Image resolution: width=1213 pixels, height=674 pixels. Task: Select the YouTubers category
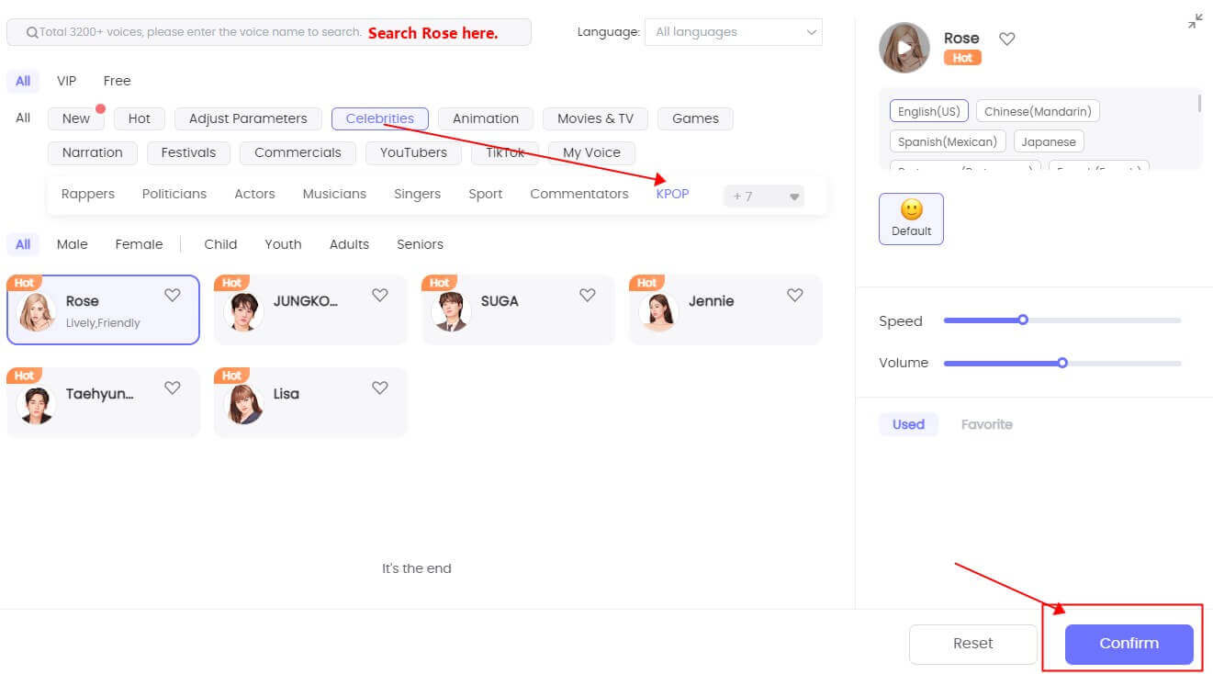(x=413, y=152)
